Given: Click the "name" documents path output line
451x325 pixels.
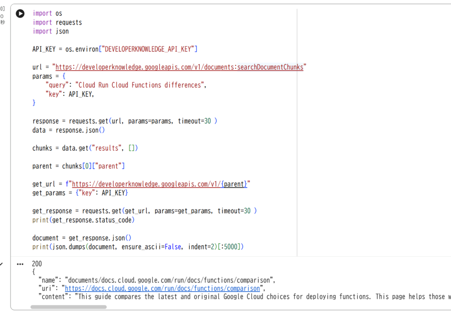Looking at the screenshot, I should click(157, 280).
